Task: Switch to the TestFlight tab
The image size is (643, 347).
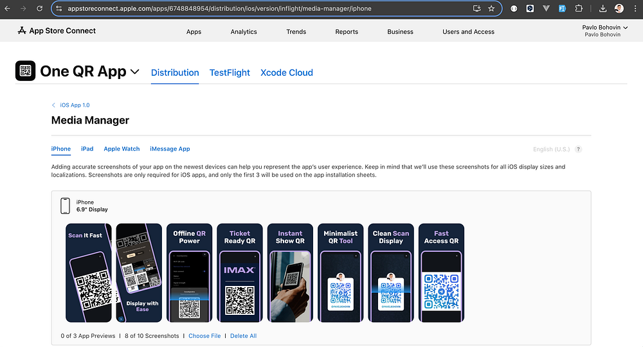Action: click(x=230, y=73)
